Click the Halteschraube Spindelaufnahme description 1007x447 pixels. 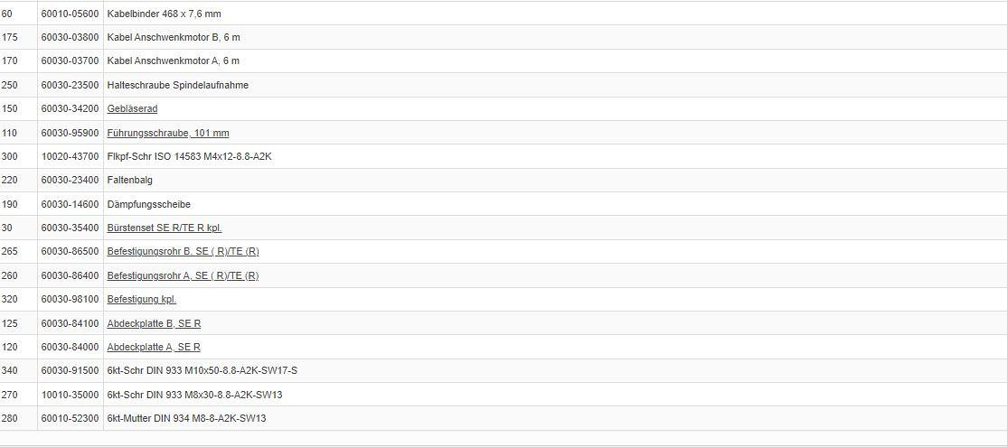tap(177, 85)
